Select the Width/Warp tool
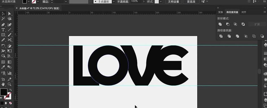This screenshot has height=108, width=267. coord(3,51)
